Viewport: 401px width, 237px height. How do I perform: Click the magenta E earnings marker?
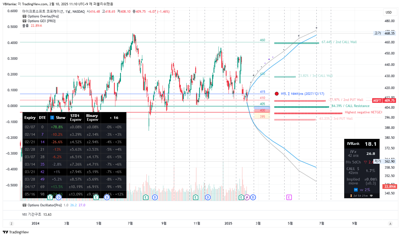(x=289, y=197)
